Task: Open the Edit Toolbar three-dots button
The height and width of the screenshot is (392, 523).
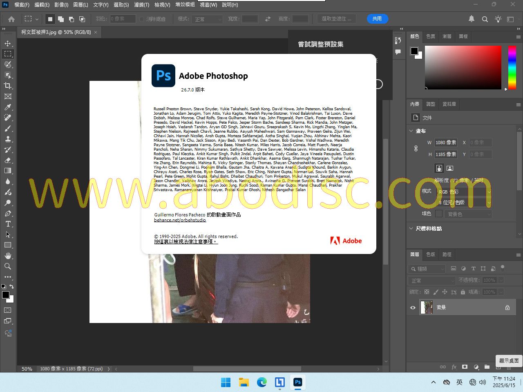Action: click(x=8, y=277)
